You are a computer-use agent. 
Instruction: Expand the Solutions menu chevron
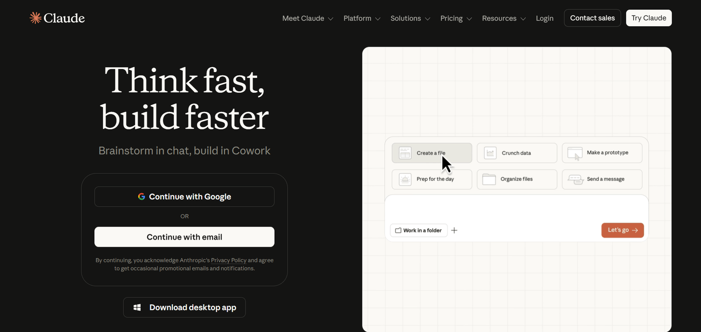(x=427, y=19)
